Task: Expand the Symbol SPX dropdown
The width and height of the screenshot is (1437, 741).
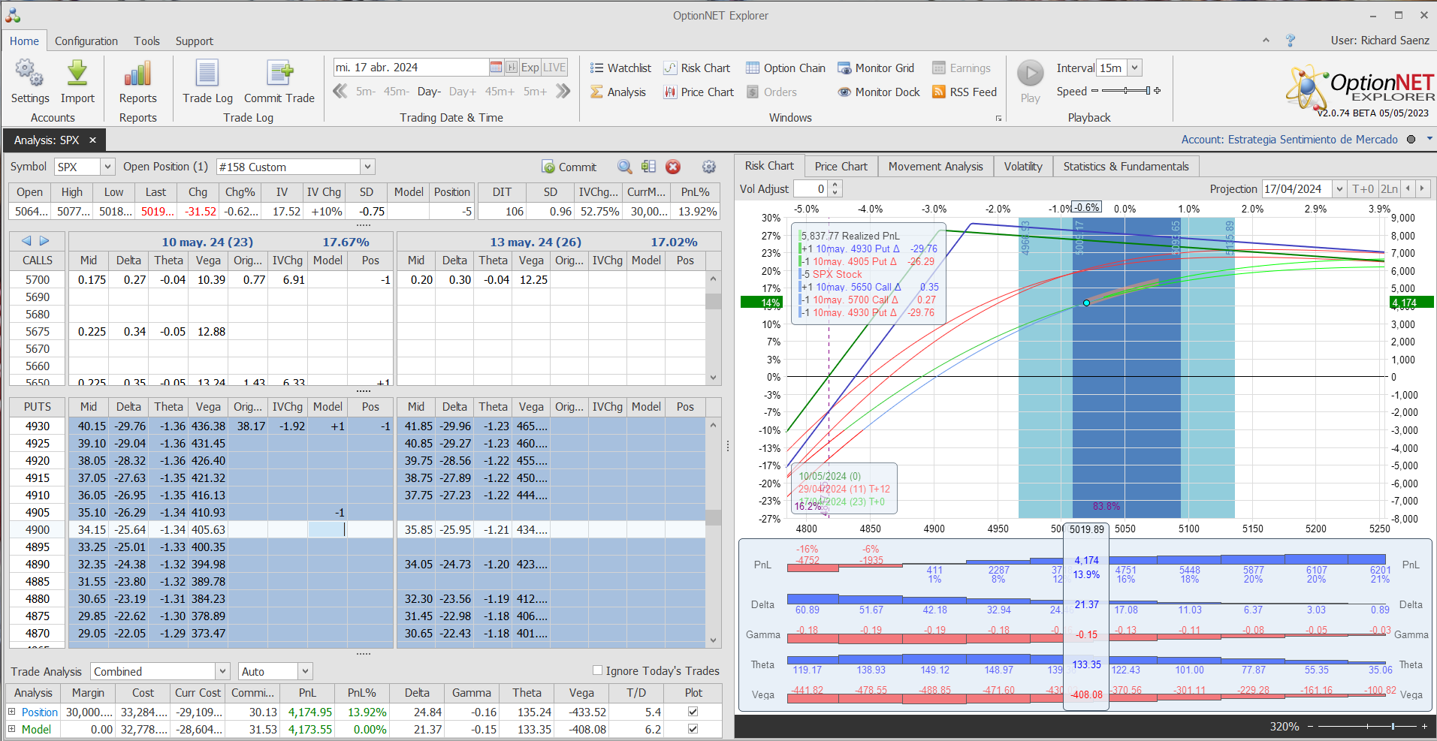Action: coord(107,167)
